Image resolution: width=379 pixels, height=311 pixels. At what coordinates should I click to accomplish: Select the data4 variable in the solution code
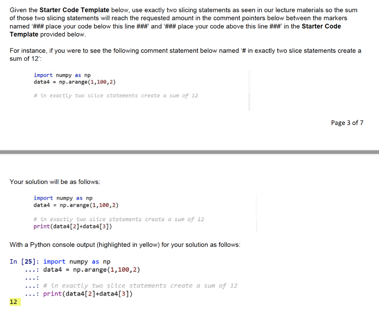41,205
